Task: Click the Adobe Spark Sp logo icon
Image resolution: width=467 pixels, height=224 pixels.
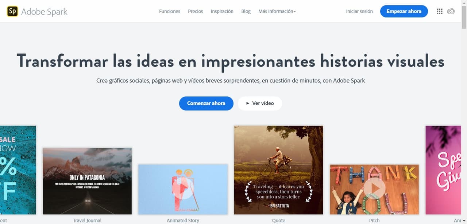Action: [x=12, y=11]
